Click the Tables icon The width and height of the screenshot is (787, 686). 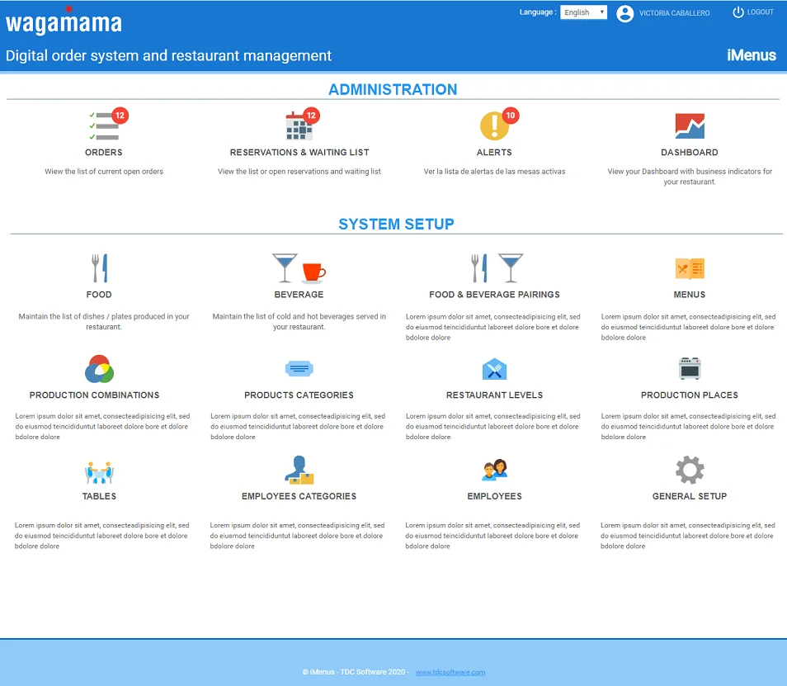[99, 472]
